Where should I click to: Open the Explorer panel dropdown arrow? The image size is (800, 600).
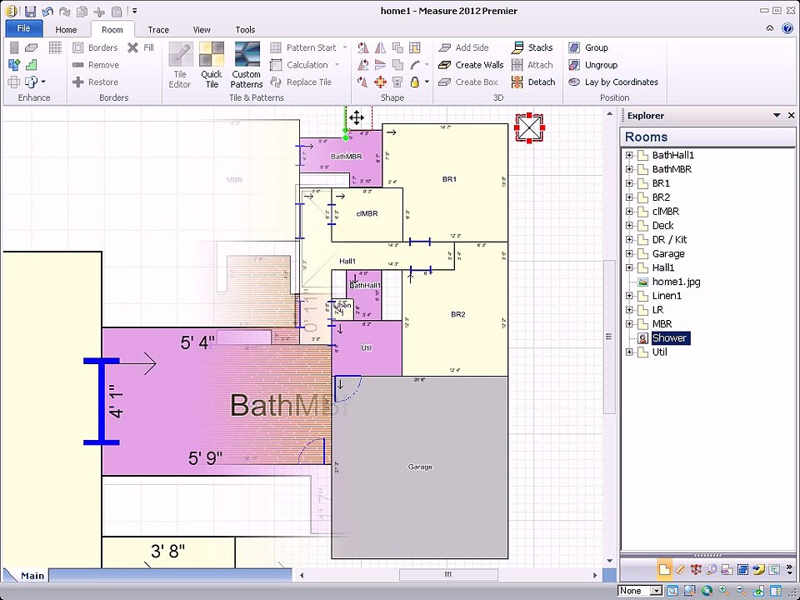[777, 116]
